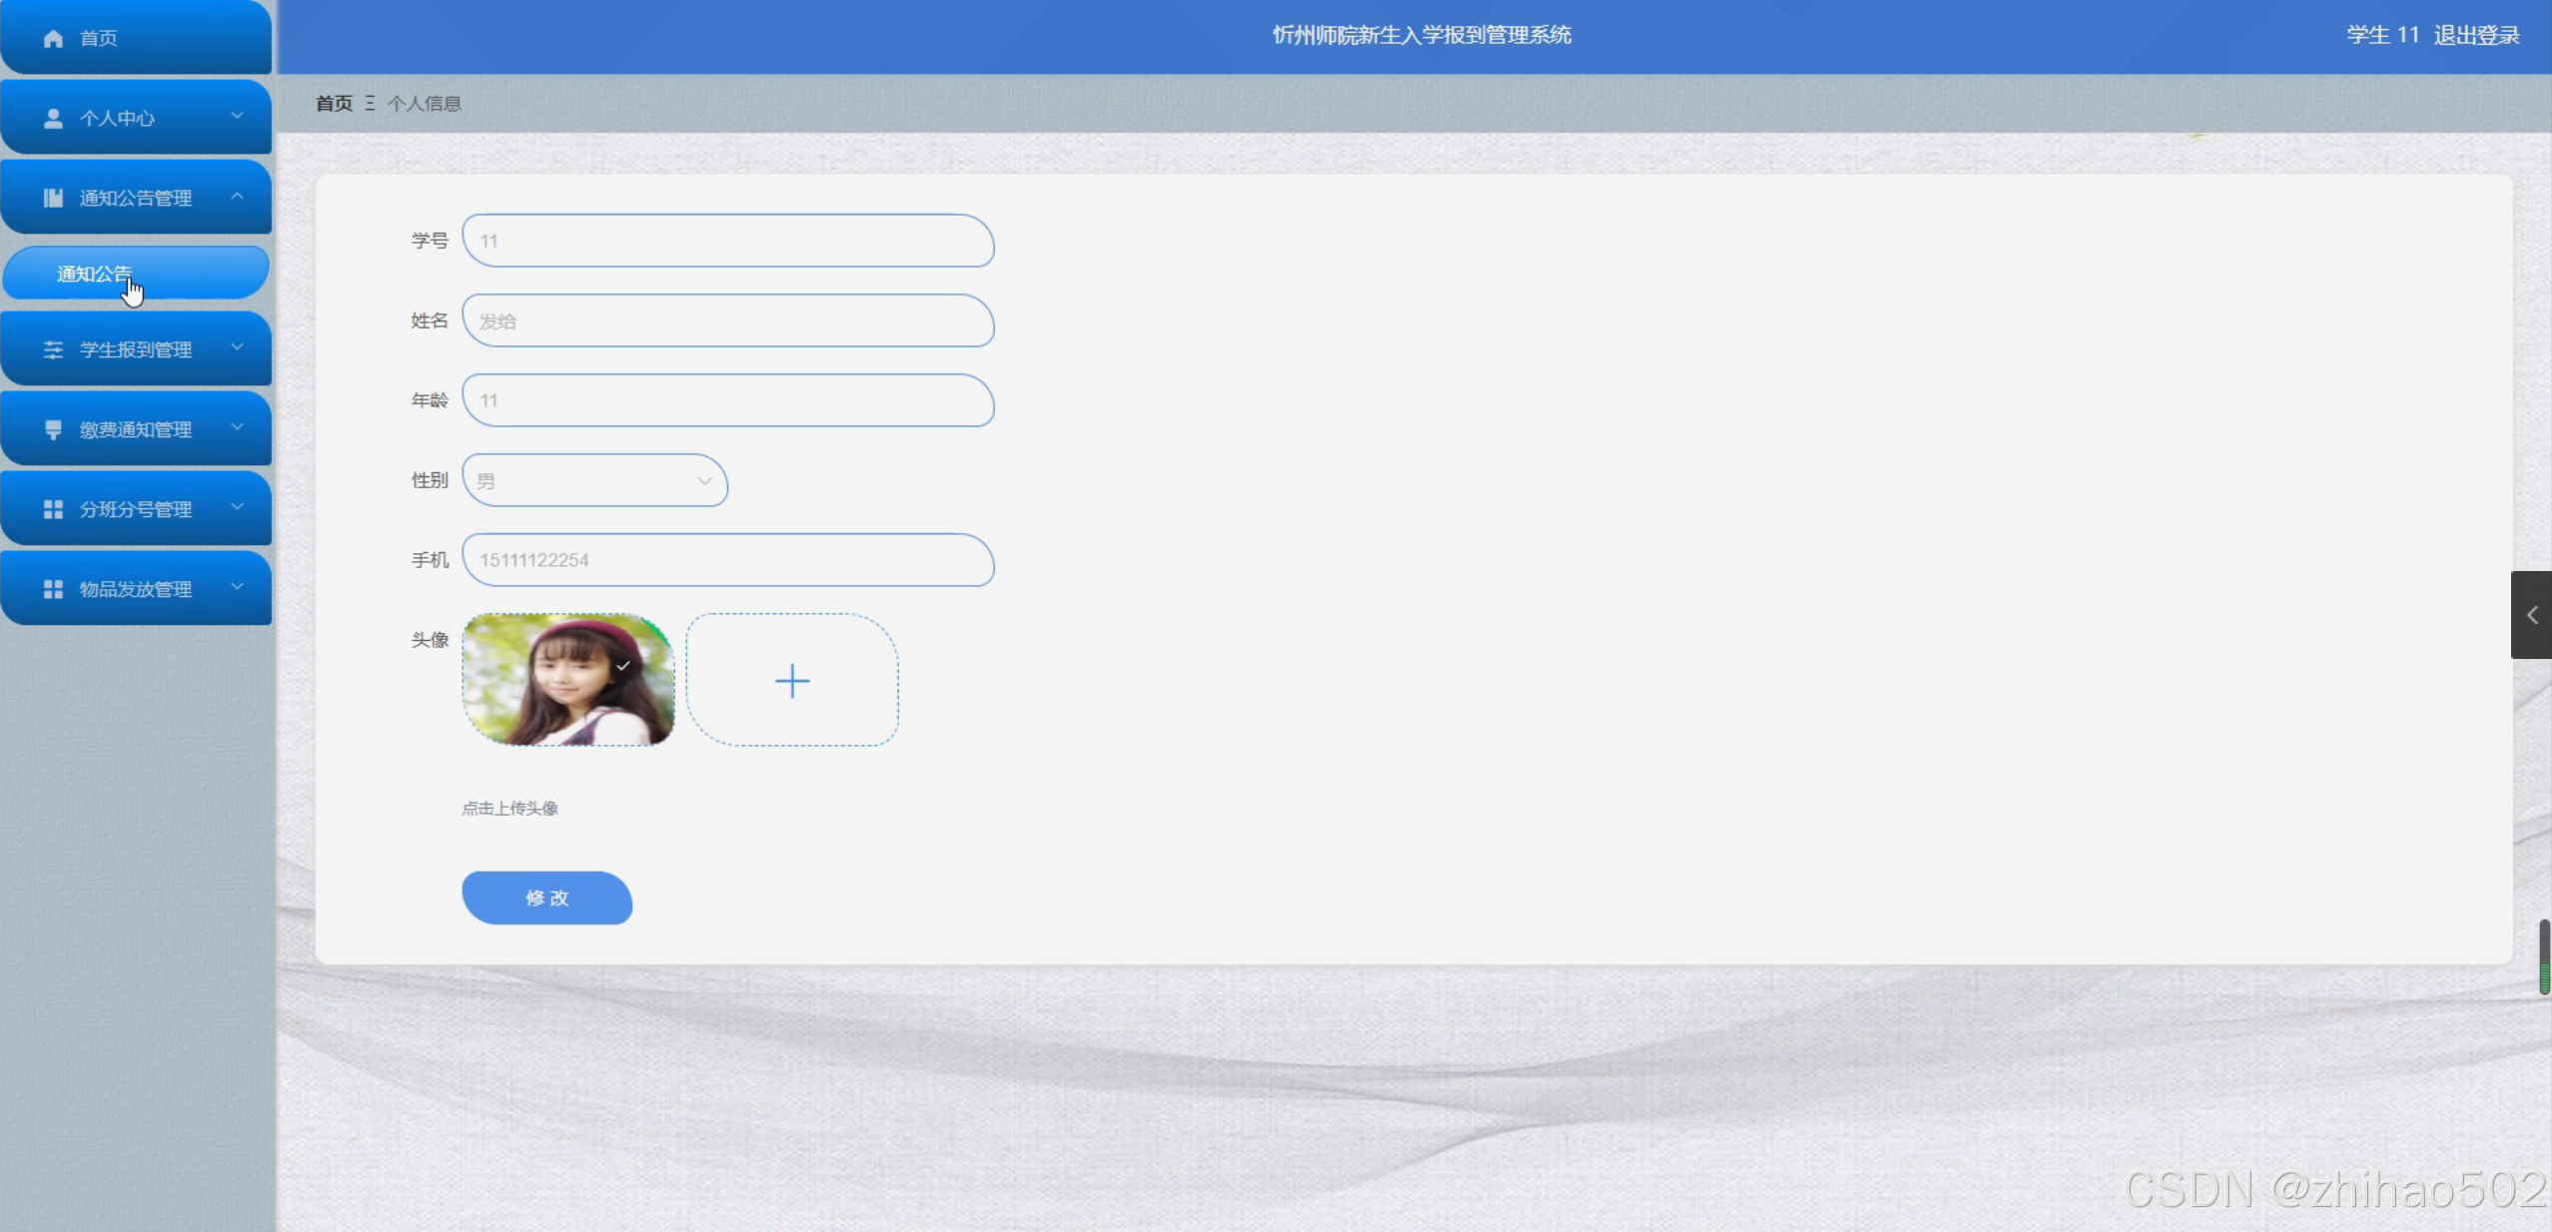Expand the 个人中心 menu chevron
This screenshot has height=1232, width=2552.
[x=237, y=116]
